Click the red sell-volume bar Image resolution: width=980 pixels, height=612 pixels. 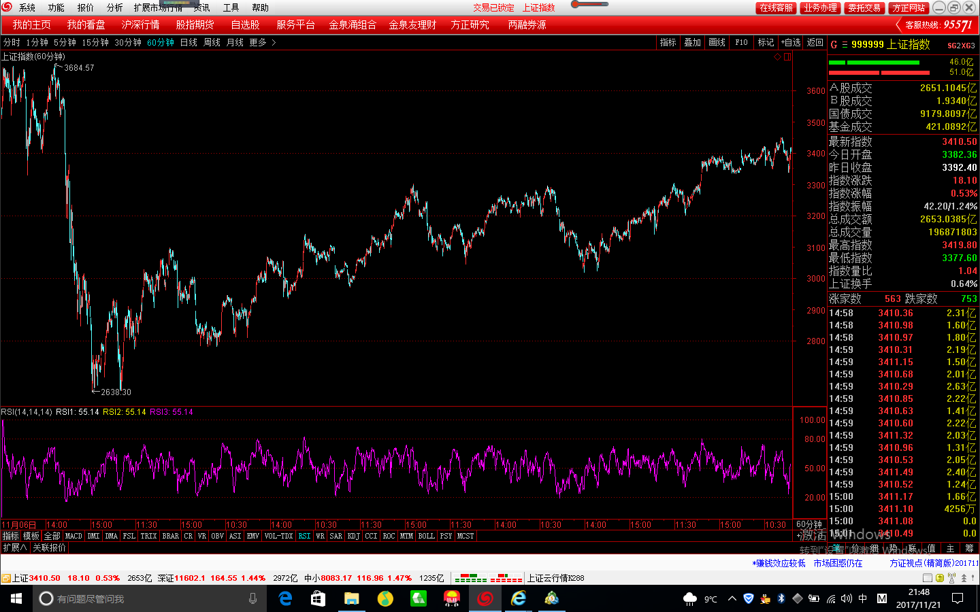[879, 72]
